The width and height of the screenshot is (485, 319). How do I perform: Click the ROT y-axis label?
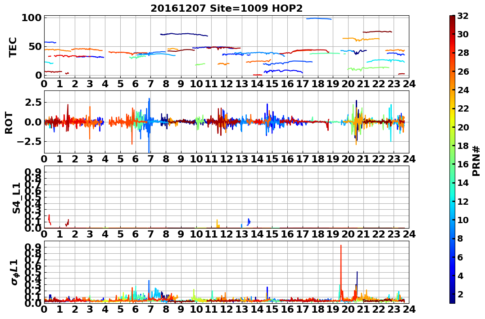9,122
